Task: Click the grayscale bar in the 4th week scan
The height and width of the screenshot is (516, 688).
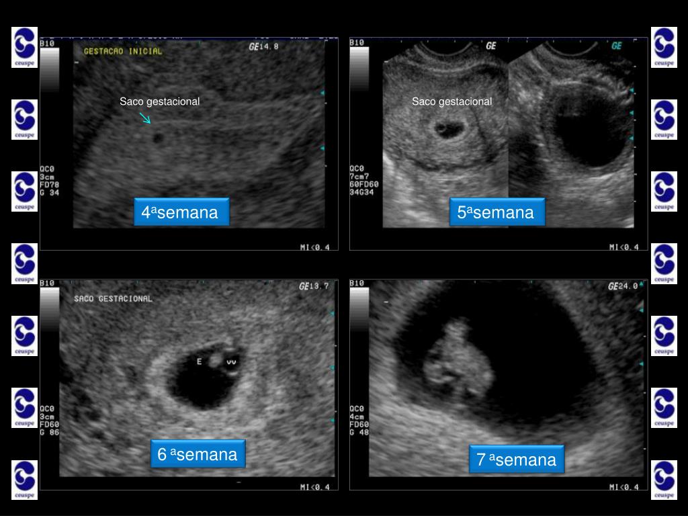Action: pos(50,69)
